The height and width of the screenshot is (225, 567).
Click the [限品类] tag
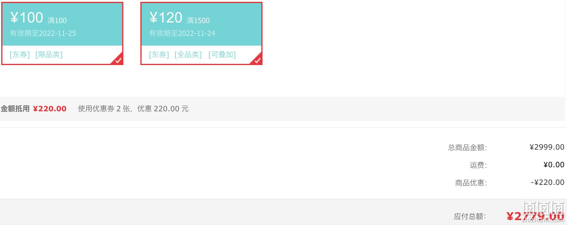click(x=49, y=55)
